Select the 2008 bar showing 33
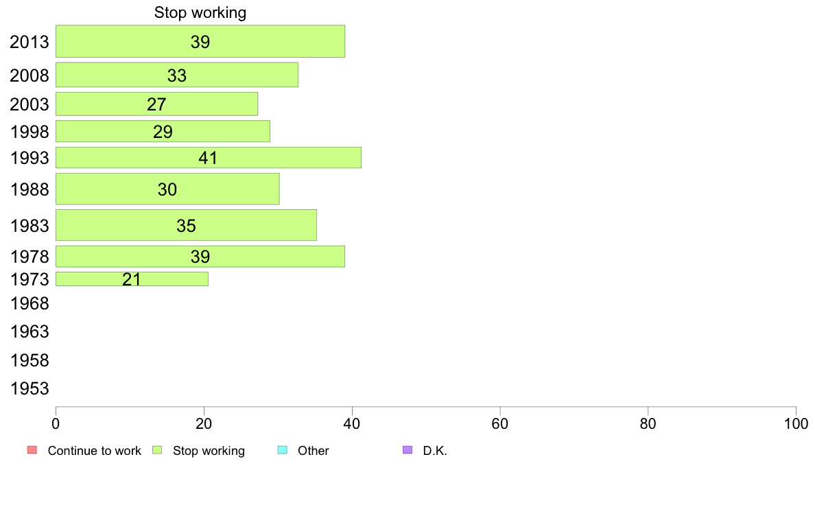Viewport: 815px width, 505px height. click(177, 75)
